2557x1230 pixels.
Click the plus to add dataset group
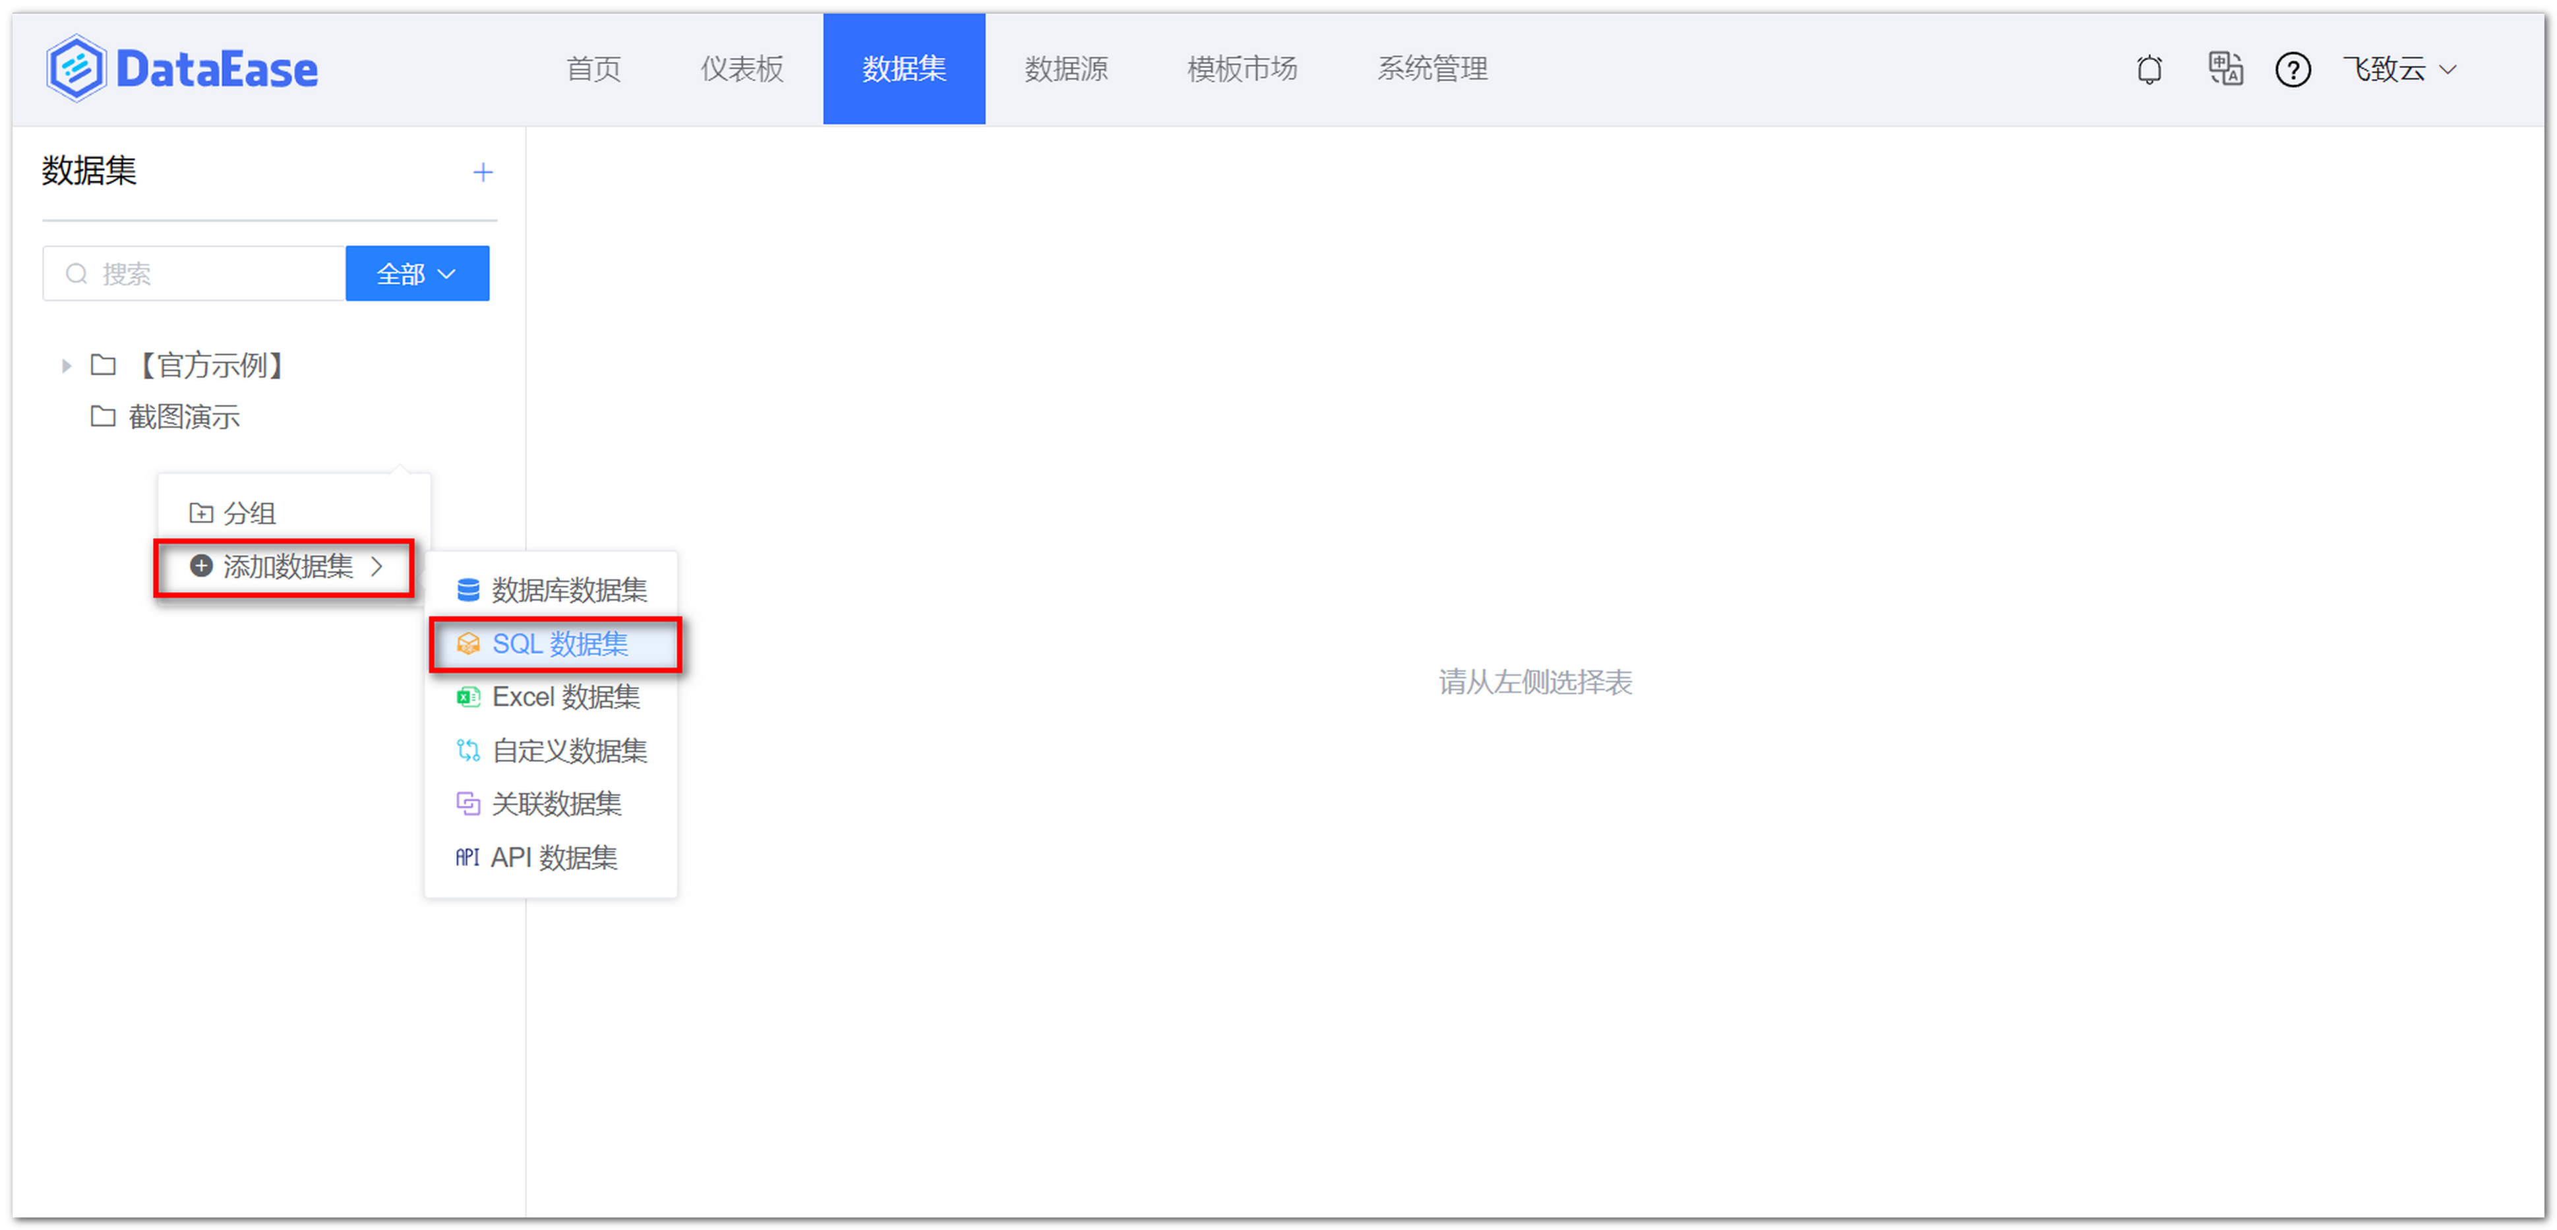coord(483,171)
